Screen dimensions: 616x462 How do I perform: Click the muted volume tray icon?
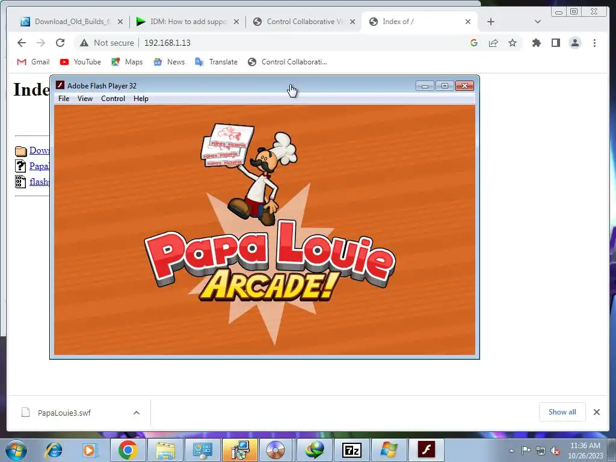click(555, 451)
